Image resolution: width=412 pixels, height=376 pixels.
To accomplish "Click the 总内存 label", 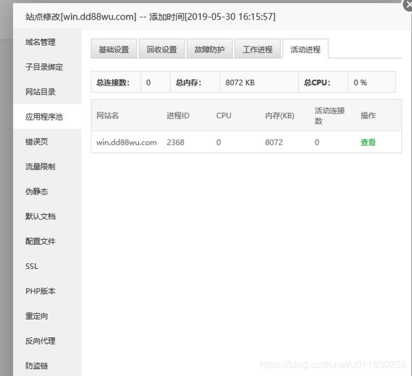I will (x=188, y=82).
